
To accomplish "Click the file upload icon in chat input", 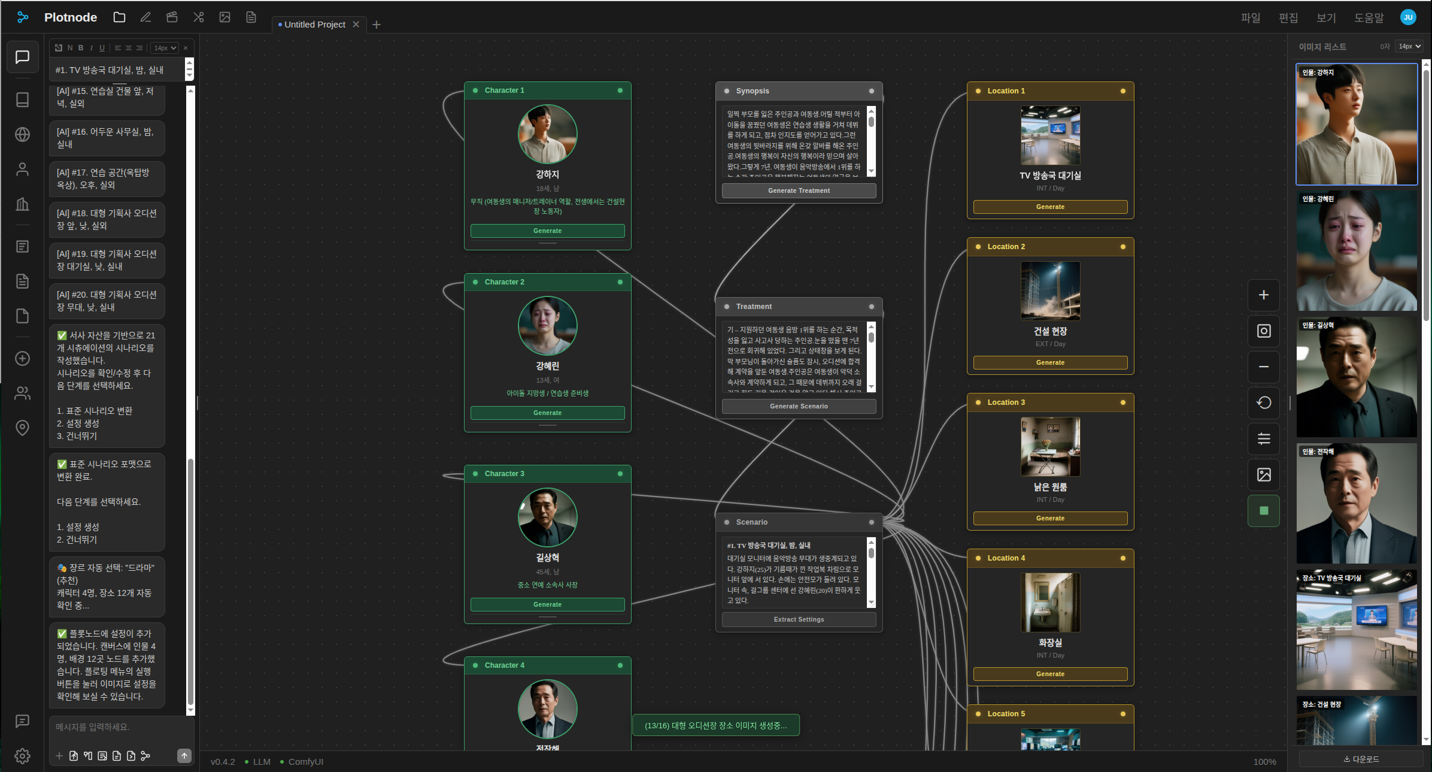I will [x=74, y=756].
